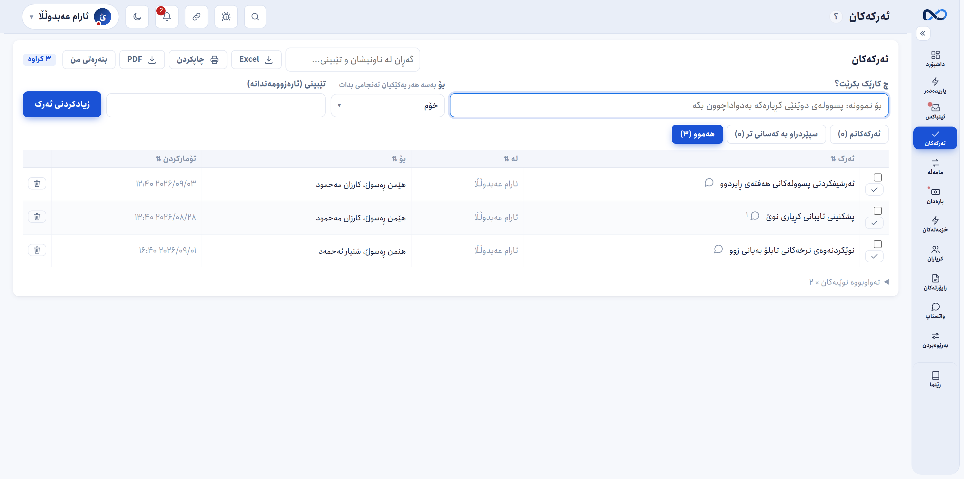Focus the چ کارێک بکرێت task input
The width and height of the screenshot is (964, 479).
pyautogui.click(x=669, y=106)
